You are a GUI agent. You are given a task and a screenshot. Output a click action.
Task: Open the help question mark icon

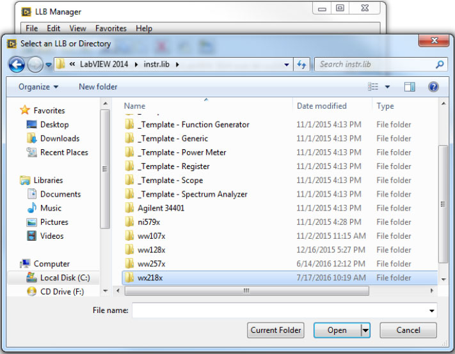click(x=433, y=86)
